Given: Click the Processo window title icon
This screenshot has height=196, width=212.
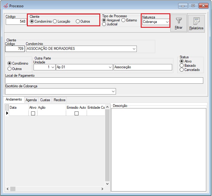Looking at the screenshot, I should point(5,6).
